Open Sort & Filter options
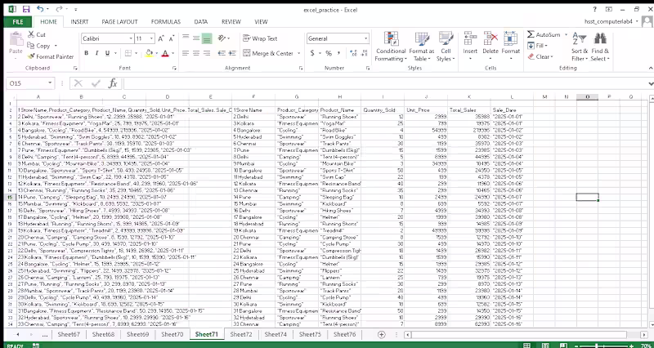The height and width of the screenshot is (348, 654). (x=580, y=47)
